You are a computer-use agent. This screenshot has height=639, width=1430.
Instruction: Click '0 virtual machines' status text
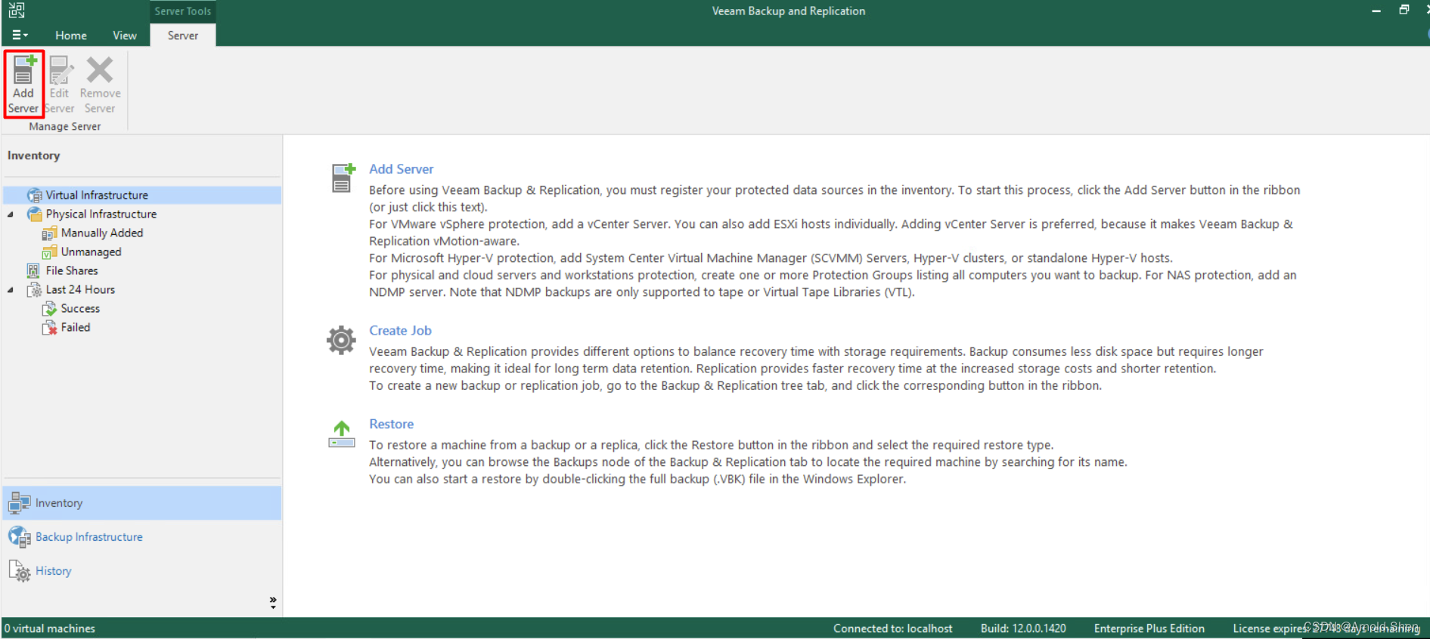coord(50,628)
